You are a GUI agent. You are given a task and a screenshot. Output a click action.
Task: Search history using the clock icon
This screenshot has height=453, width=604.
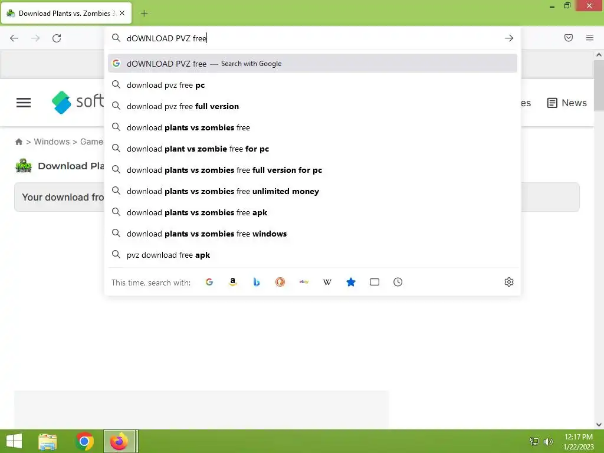(x=398, y=282)
